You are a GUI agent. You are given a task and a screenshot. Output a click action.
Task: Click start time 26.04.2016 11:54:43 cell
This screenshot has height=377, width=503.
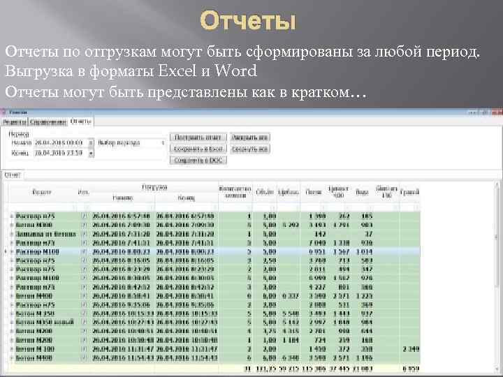(123, 357)
